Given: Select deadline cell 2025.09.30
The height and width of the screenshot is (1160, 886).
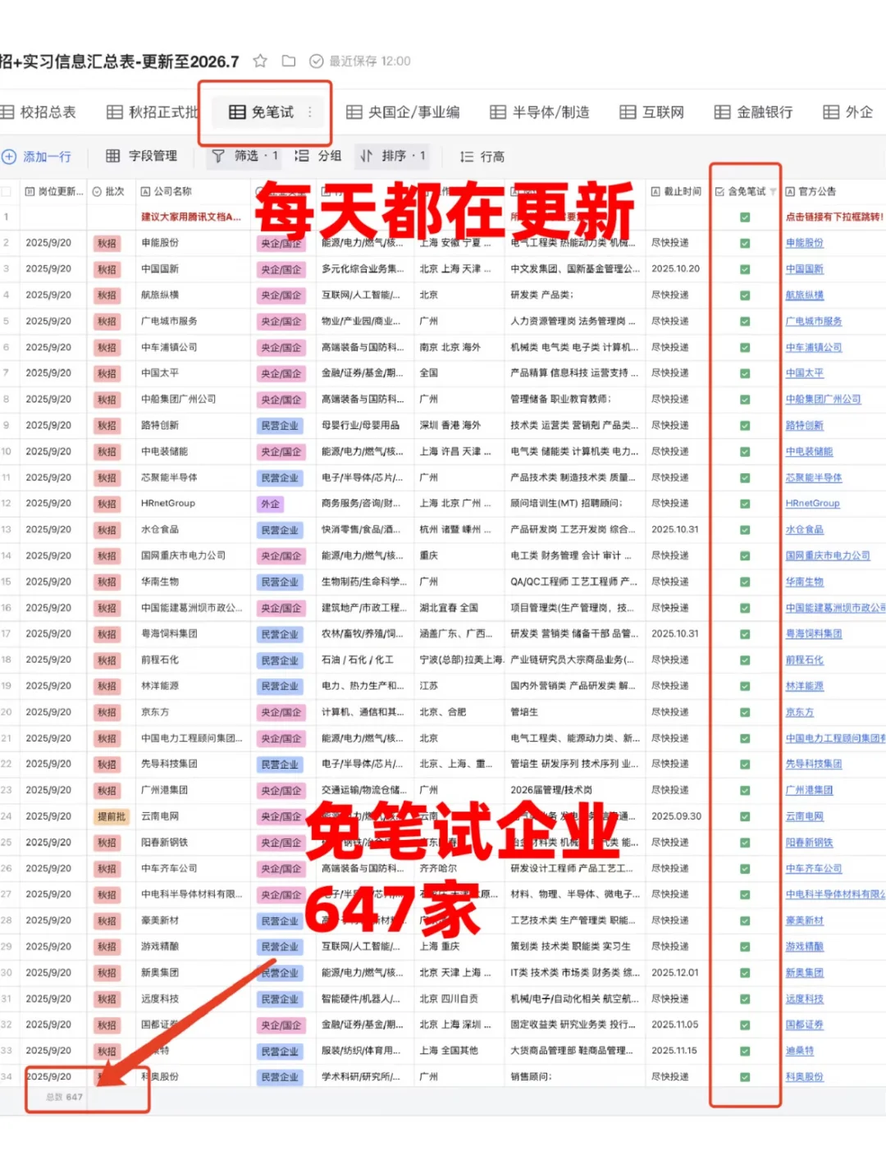Looking at the screenshot, I should click(x=676, y=817).
